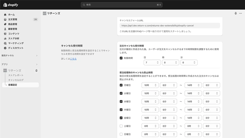245x138 pixels.
Task: Open Friday start hour dropdown (10時)
Action: point(150,118)
